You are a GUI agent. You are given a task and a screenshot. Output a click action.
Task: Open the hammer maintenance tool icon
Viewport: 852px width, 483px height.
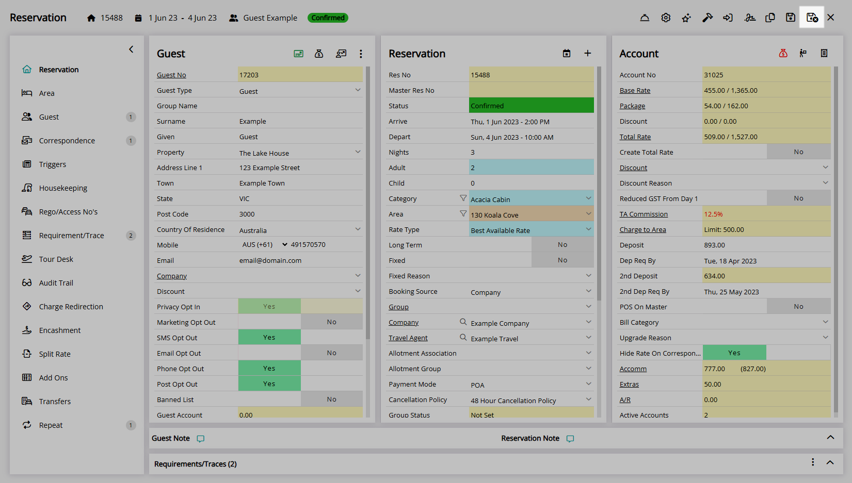click(707, 18)
